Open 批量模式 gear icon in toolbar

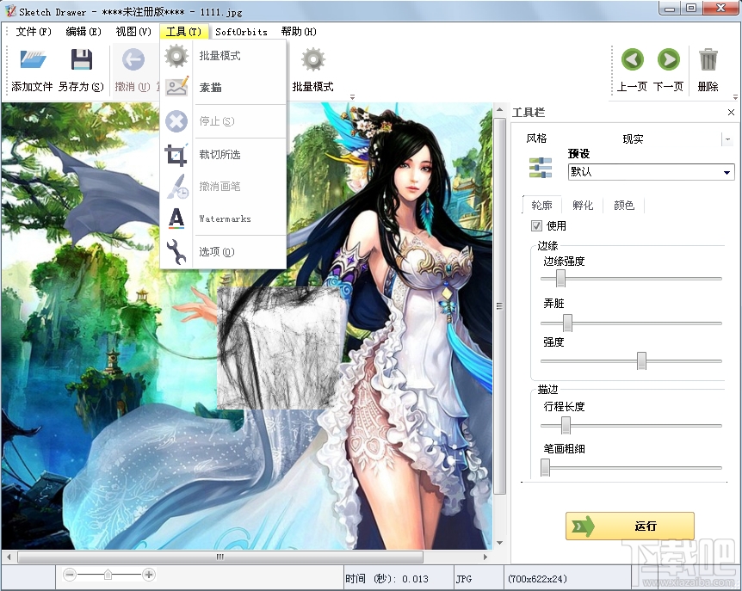(x=312, y=60)
